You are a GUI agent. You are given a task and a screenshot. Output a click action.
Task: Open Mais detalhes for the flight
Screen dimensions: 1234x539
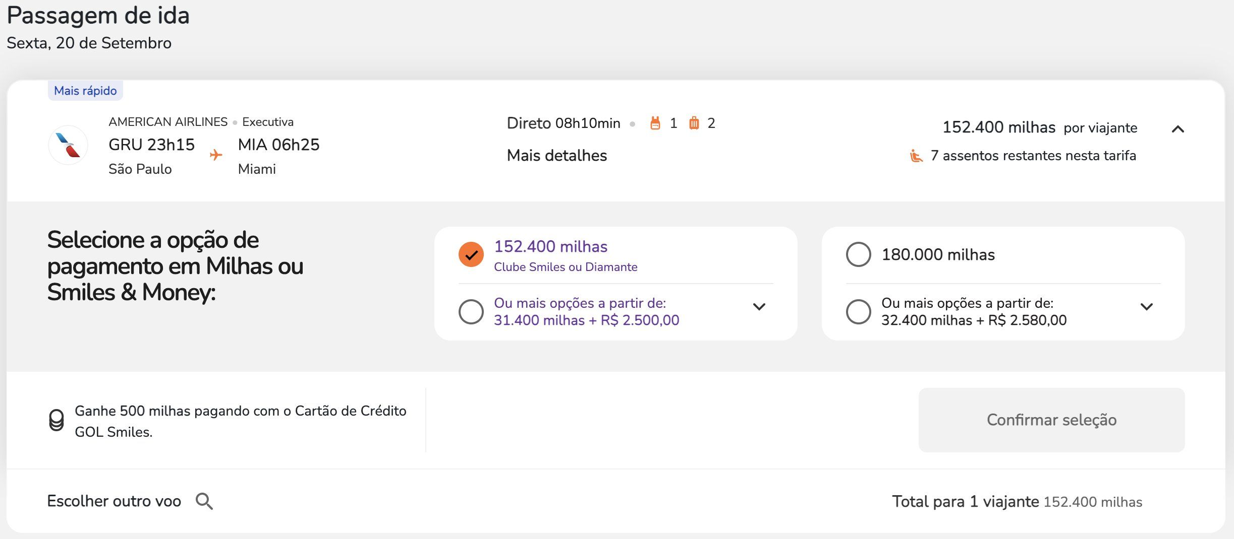[x=557, y=156]
